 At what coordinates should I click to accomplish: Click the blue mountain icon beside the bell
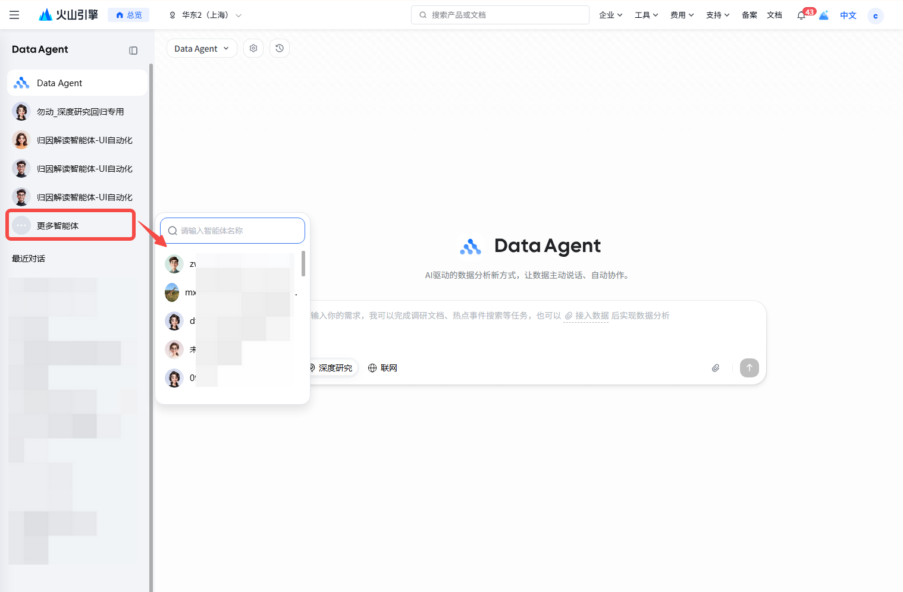click(824, 15)
